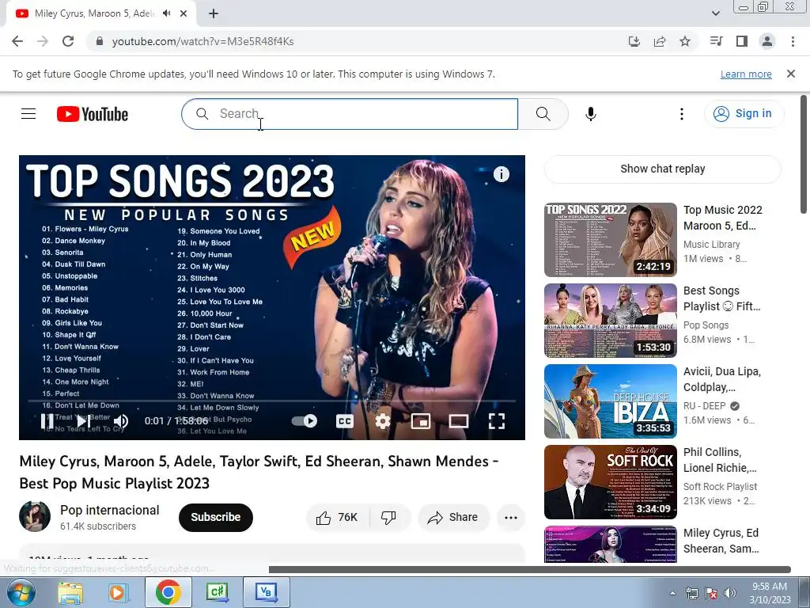This screenshot has width=810, height=608.
Task: Open a new browser tab
Action: coord(214,13)
